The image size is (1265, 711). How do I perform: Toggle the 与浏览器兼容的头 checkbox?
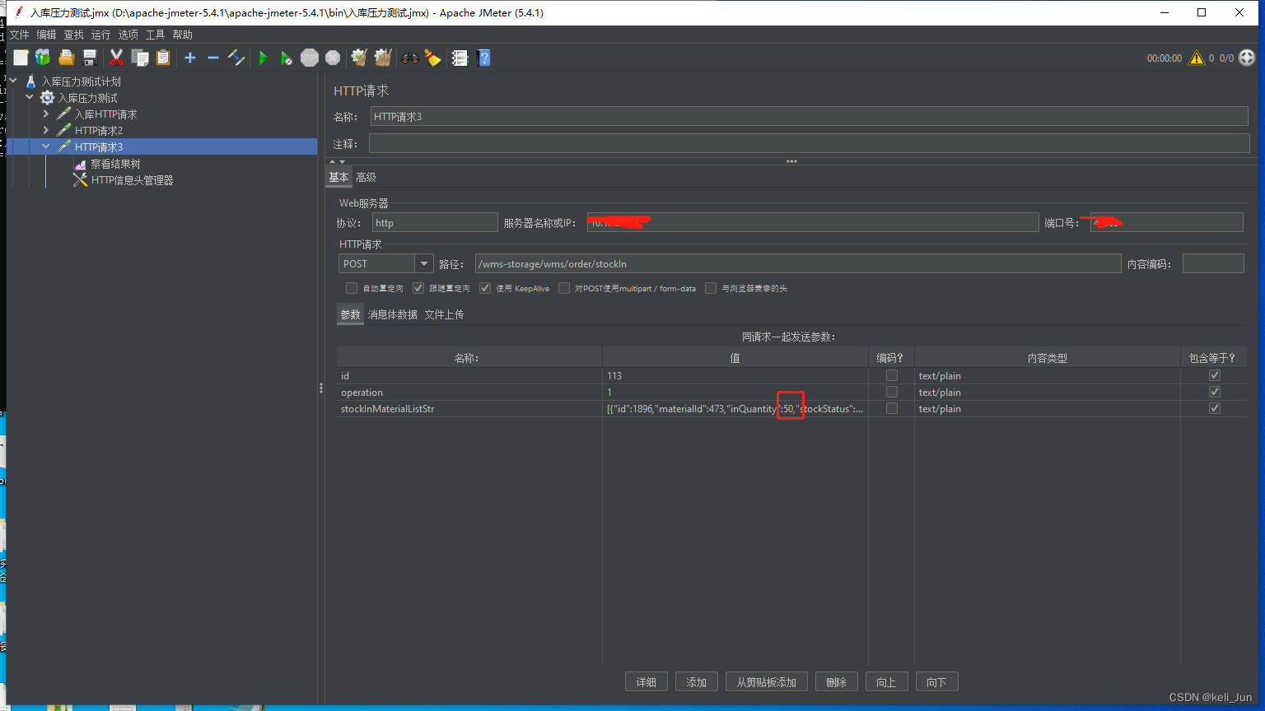click(711, 288)
